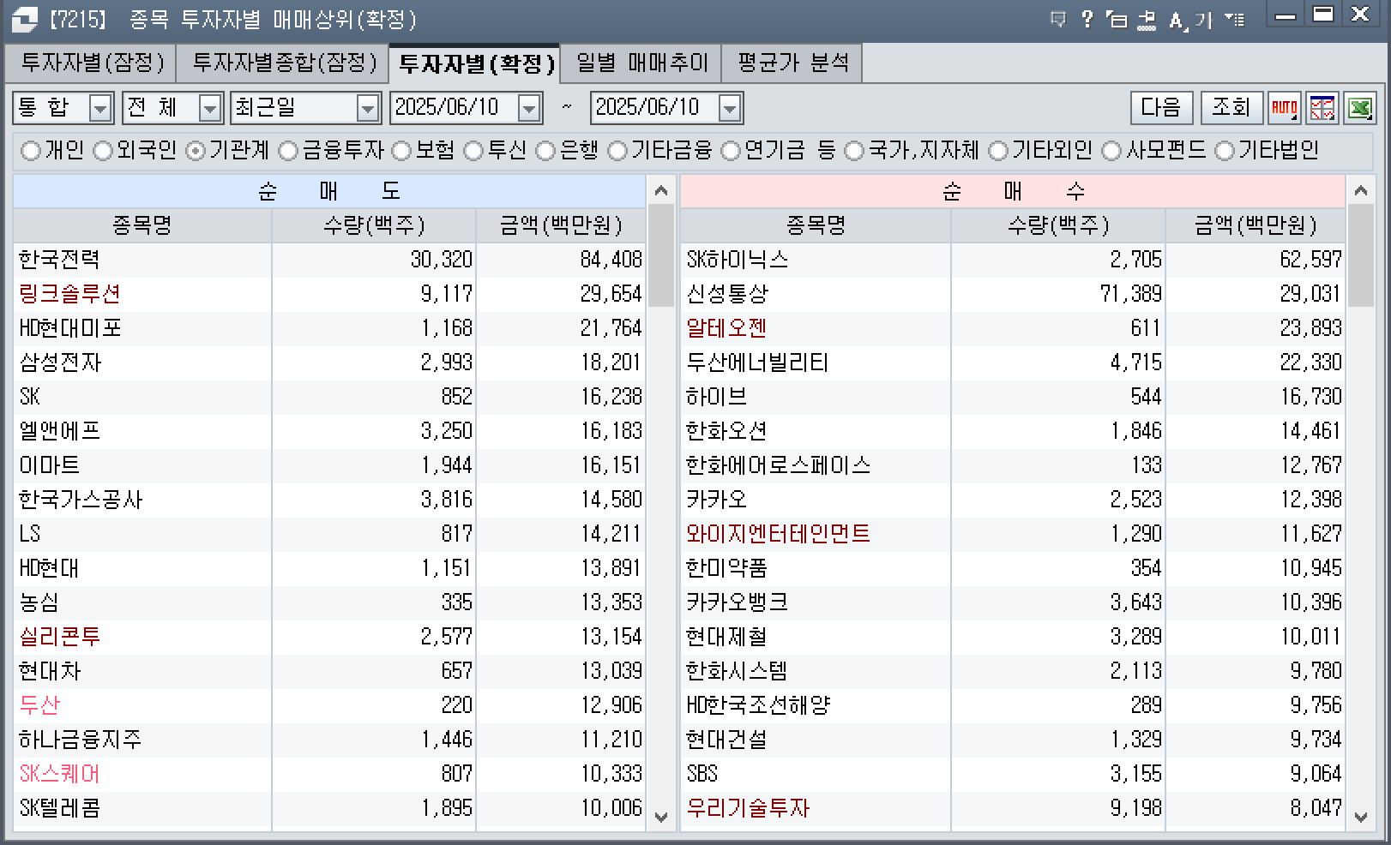
Task: Select 한국전력 in 순매도 list
Action: tap(329, 260)
